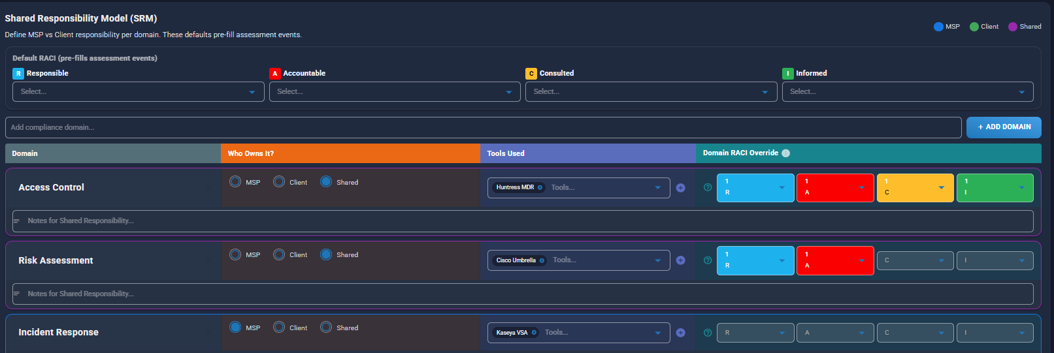Select MSP ownership for Incident Response
The width and height of the screenshot is (1054, 353).
(235, 327)
